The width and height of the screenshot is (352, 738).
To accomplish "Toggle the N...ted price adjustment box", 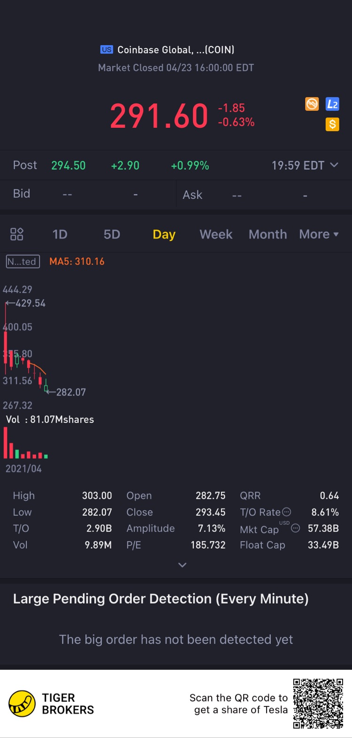I will (x=23, y=261).
